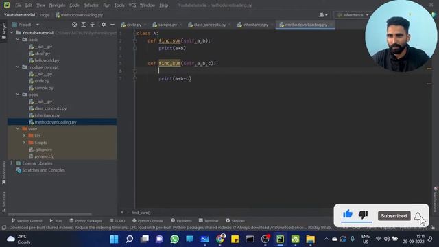Collapse the basic folder
The image size is (439, 247).
[x=18, y=40]
